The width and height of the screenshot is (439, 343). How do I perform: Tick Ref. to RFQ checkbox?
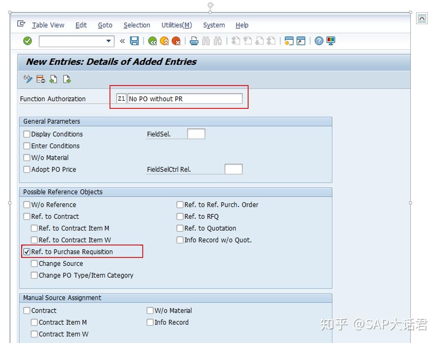tap(180, 216)
